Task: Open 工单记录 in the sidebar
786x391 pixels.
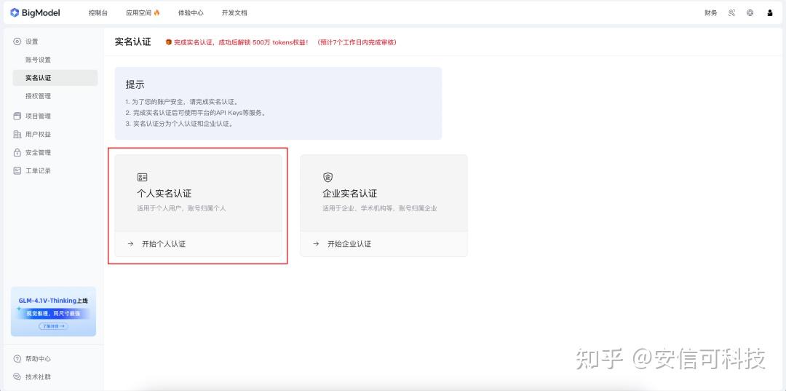Action: tap(38, 170)
